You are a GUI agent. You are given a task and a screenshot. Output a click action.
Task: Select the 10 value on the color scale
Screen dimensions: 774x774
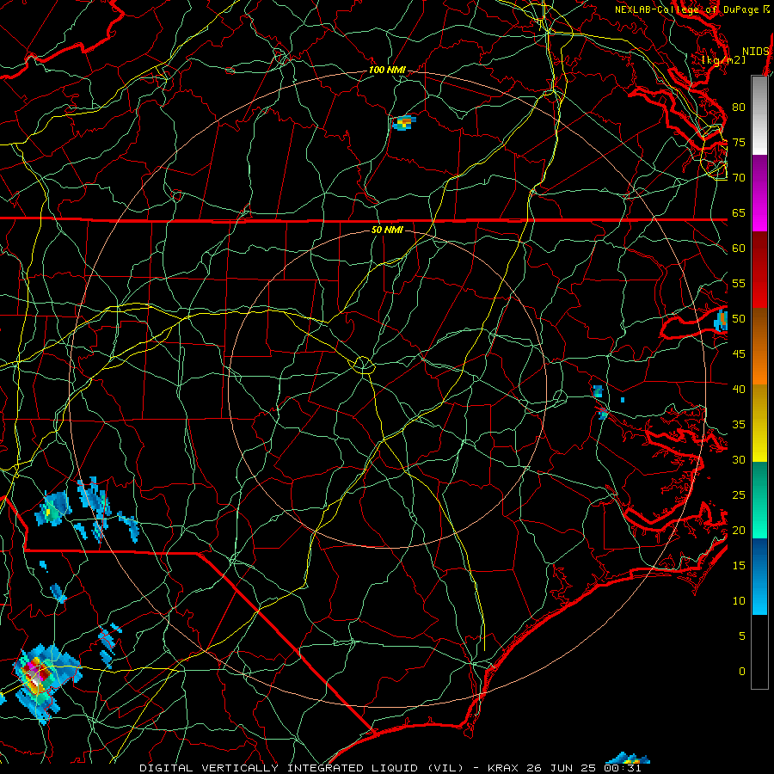click(739, 601)
